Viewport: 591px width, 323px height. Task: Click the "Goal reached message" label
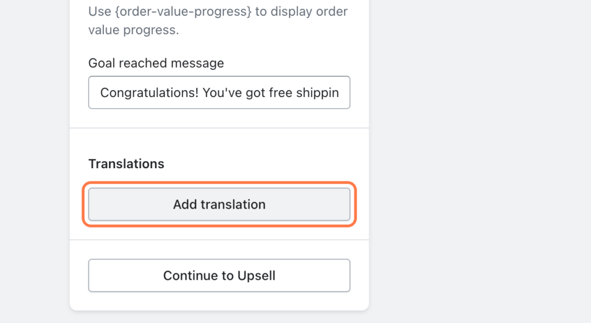pyautogui.click(x=156, y=63)
